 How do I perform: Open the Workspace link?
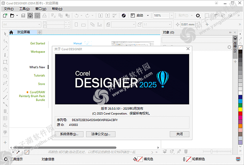click(x=38, y=52)
